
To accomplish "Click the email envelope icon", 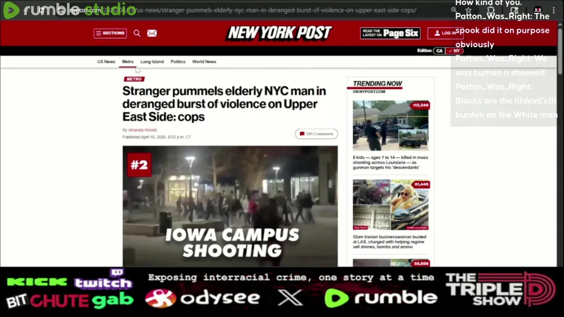I will coord(152,33).
